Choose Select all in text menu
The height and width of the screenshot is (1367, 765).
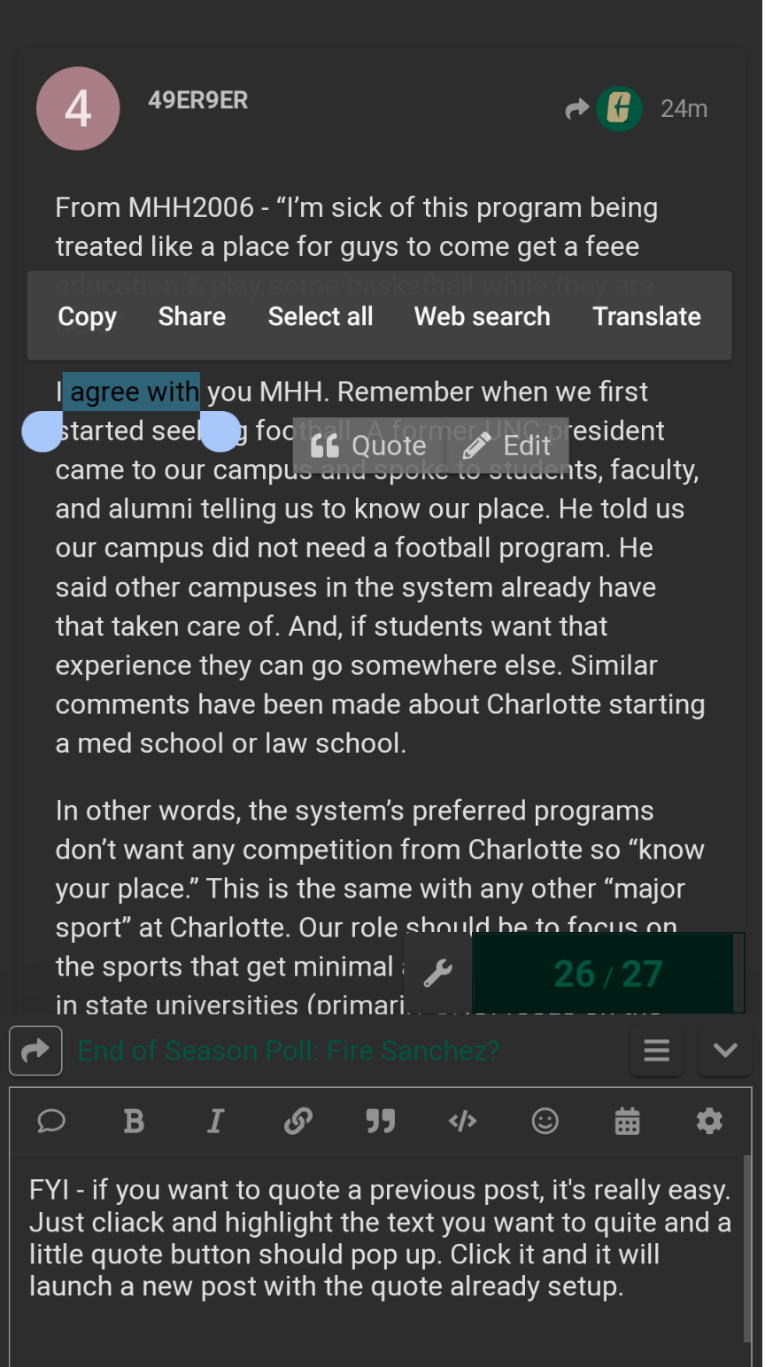pos(321,316)
